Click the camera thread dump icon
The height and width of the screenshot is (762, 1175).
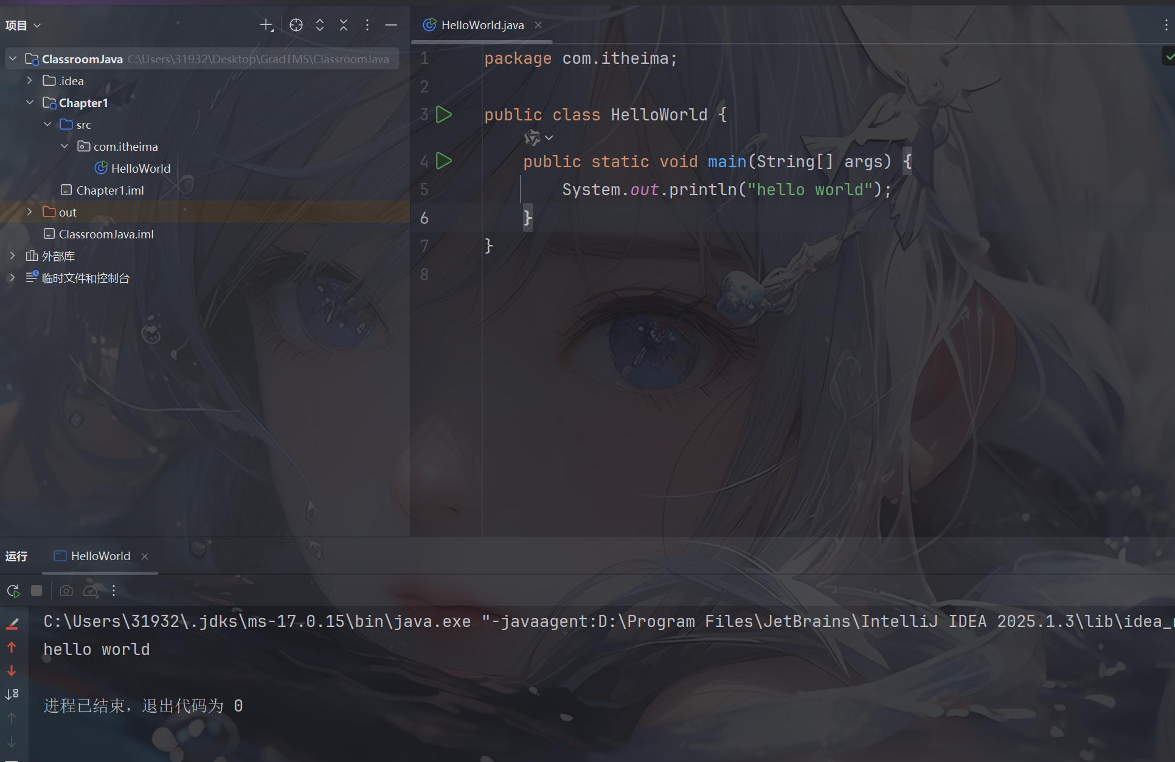(x=66, y=591)
